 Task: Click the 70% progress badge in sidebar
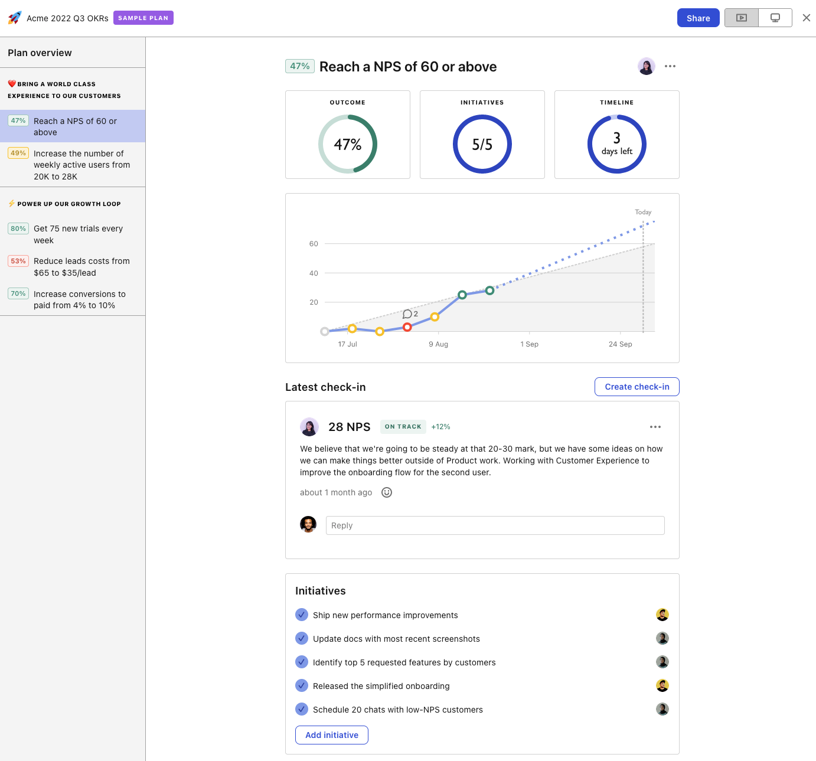click(18, 293)
